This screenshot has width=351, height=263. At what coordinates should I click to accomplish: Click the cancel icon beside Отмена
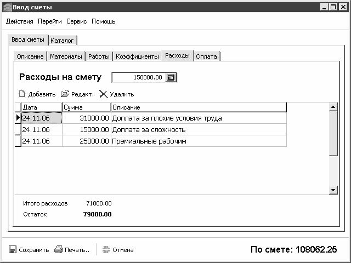point(106,250)
